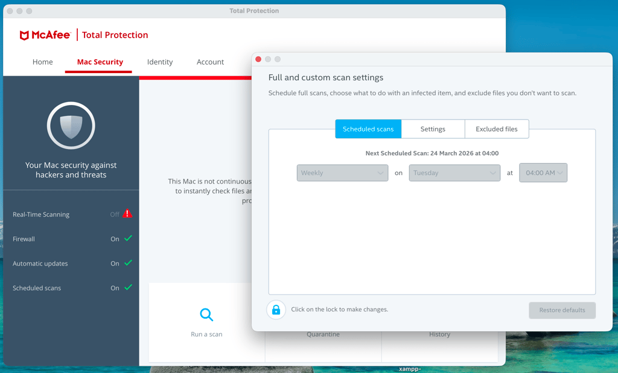
Task: Click the green checkmark beside Firewall
Action: 128,238
